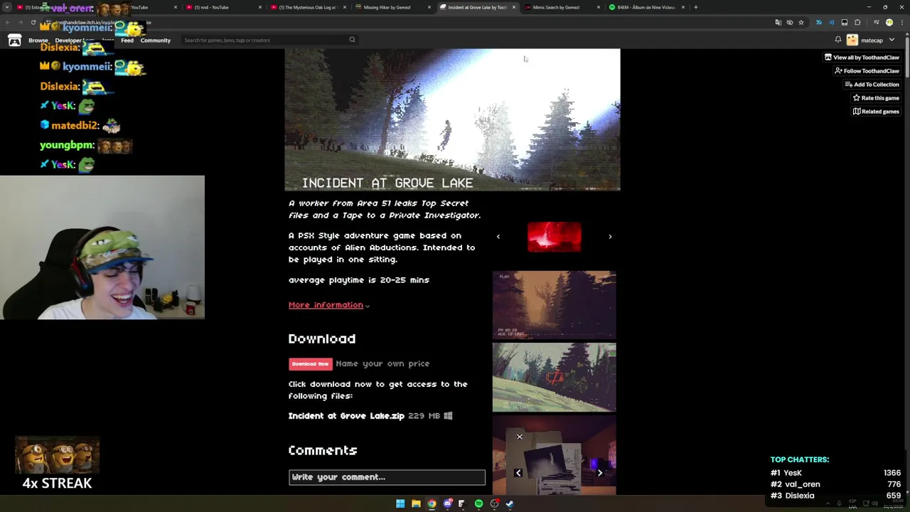The height and width of the screenshot is (512, 910).
Task: Expand the matecap account dropdown arrow
Action: coord(892,40)
